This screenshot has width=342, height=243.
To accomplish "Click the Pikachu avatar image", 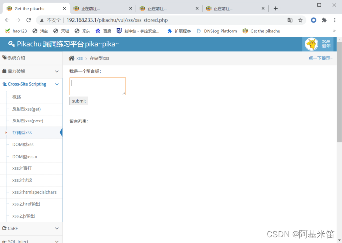I will pos(312,44).
